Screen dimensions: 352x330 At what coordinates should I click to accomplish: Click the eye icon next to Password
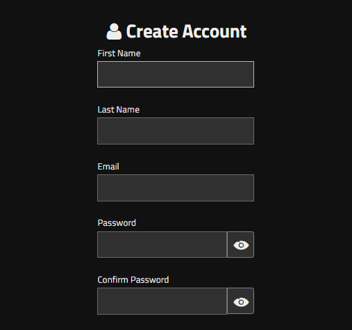click(x=241, y=245)
